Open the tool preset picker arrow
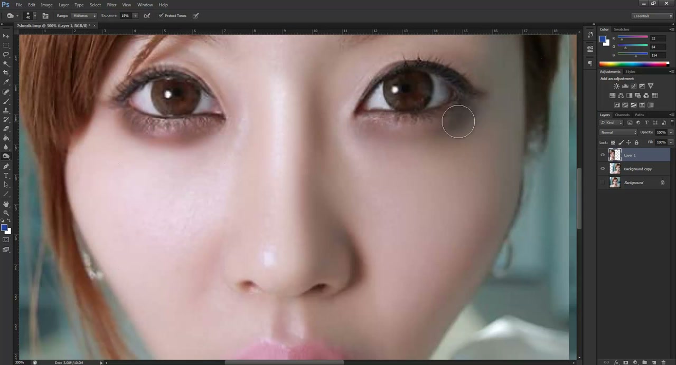 click(18, 16)
